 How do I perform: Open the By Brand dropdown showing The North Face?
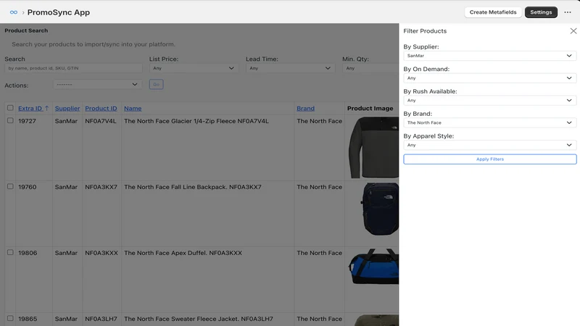point(490,122)
